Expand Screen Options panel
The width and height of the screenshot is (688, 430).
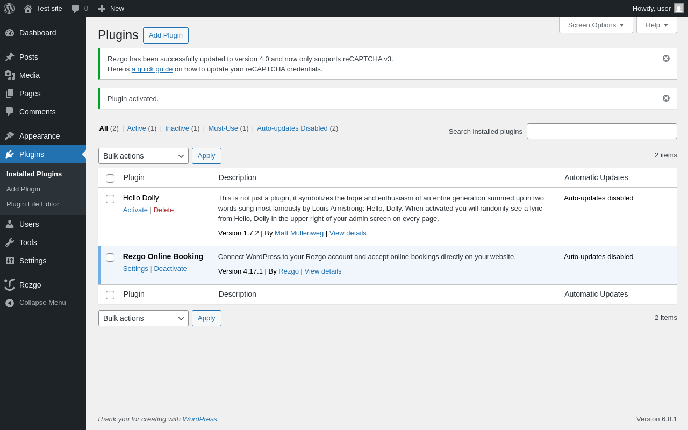[596, 25]
